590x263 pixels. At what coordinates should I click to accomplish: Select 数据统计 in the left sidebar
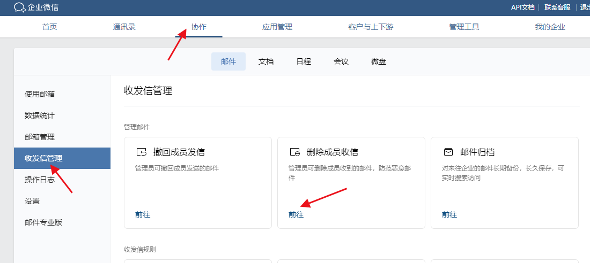coord(40,115)
